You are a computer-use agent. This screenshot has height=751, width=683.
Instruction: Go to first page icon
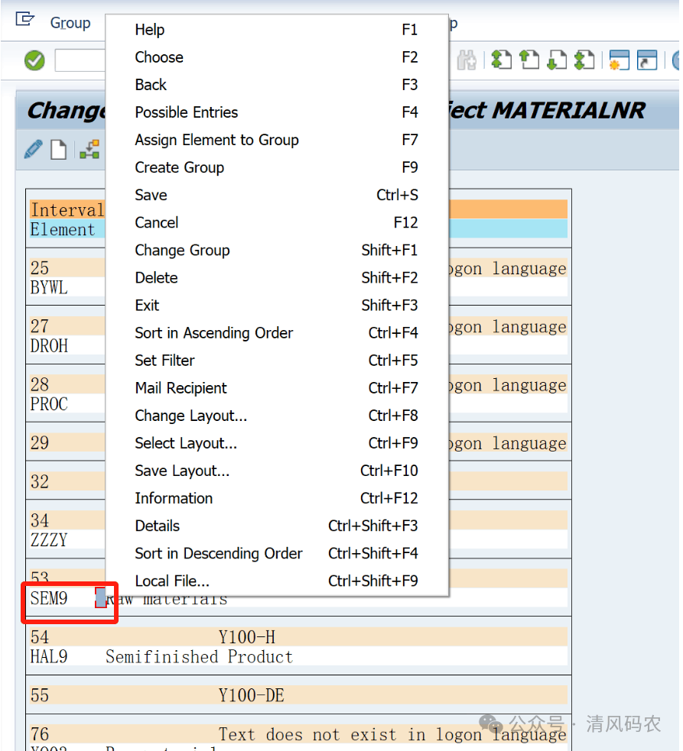coord(501,60)
